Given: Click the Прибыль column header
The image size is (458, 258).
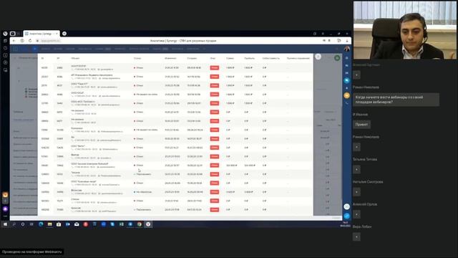Looking at the screenshot, I should (x=250, y=59).
